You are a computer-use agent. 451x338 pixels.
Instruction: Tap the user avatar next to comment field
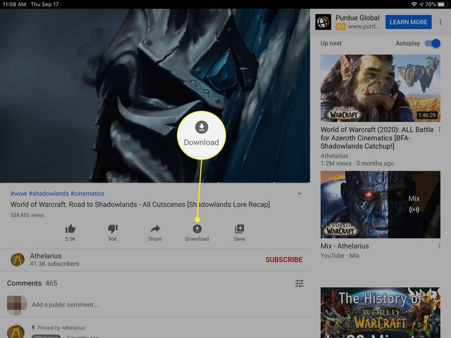click(17, 305)
